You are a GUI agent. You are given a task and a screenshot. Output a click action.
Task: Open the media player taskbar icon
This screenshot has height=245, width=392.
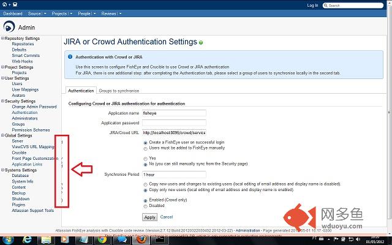coord(64,240)
